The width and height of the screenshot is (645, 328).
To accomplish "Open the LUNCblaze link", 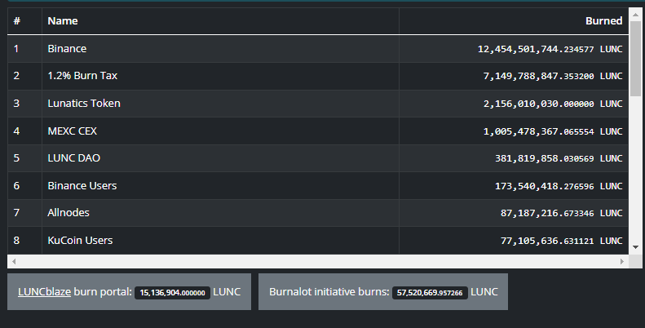I will (x=44, y=292).
